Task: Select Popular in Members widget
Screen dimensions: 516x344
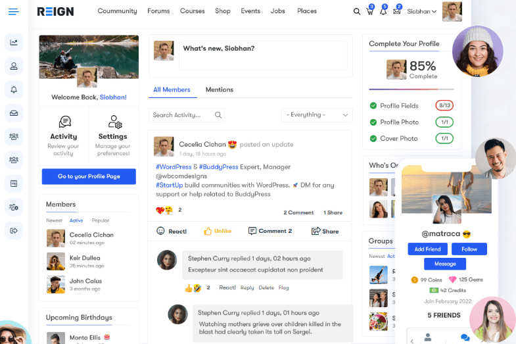Action: click(x=101, y=220)
